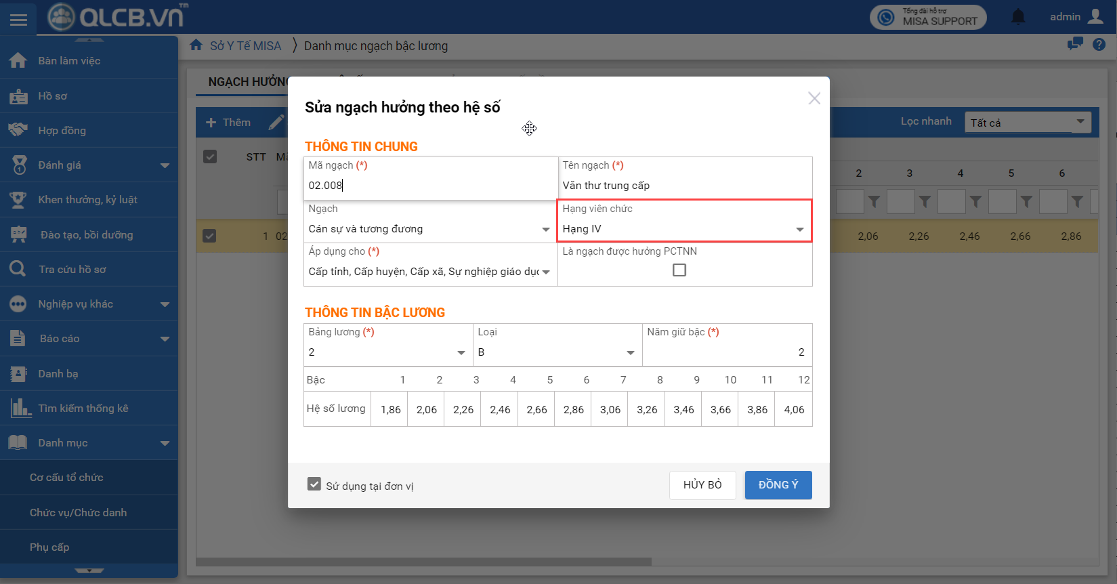This screenshot has width=1117, height=584.
Task: Click the home icon in breadcrumb
Action: [x=196, y=45]
